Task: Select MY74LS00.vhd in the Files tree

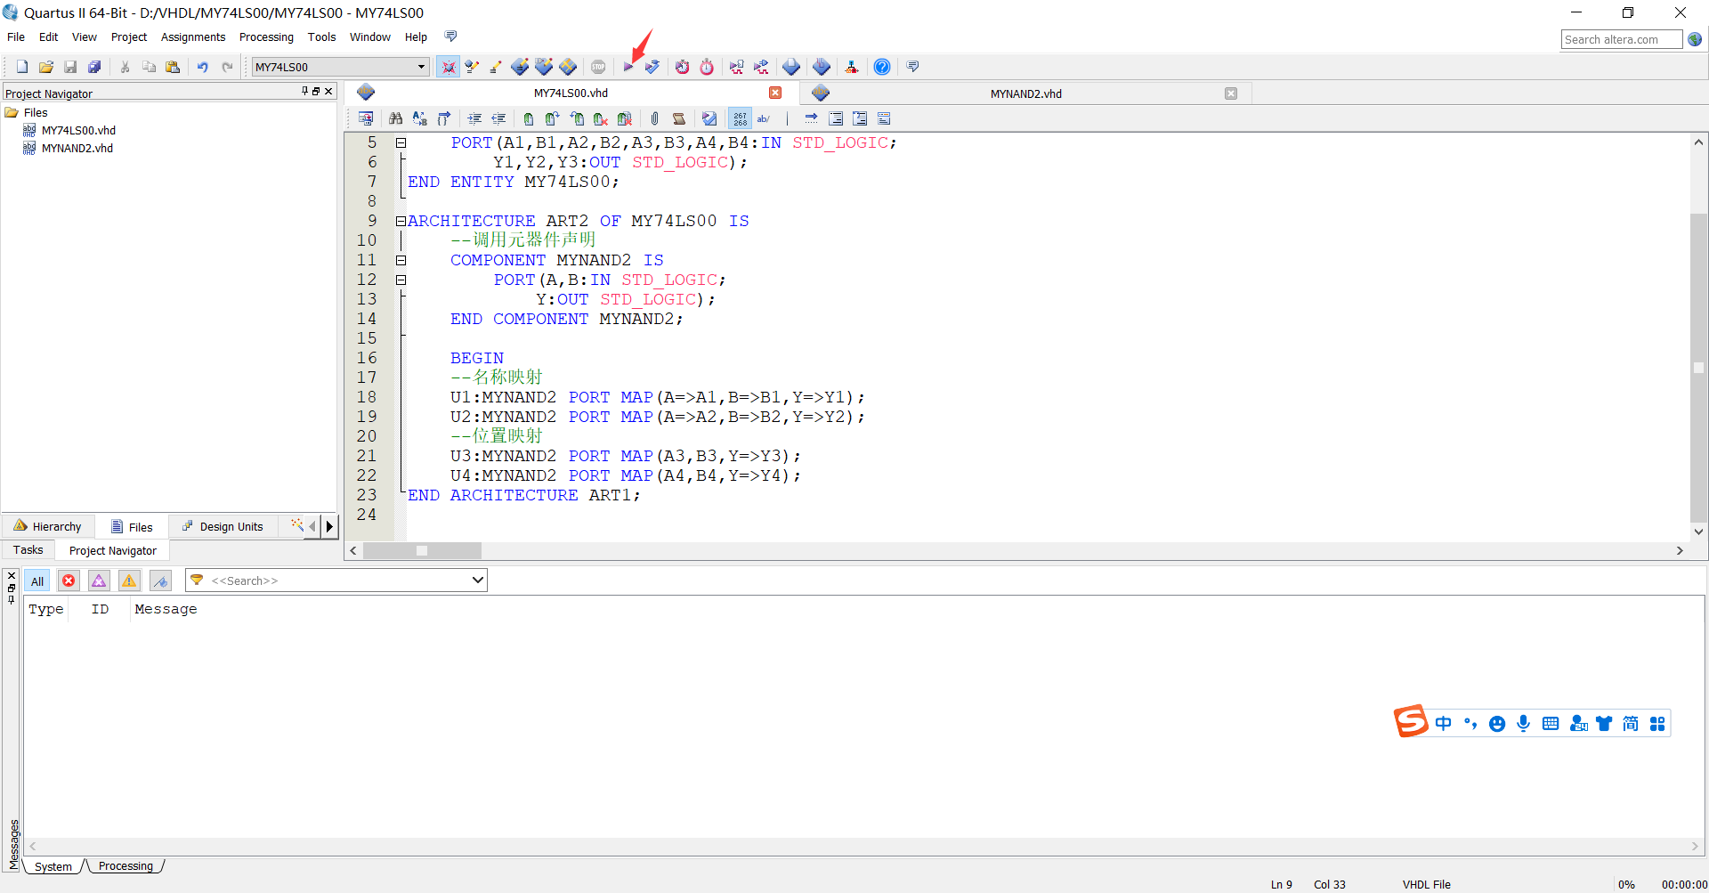Action: 78,131
